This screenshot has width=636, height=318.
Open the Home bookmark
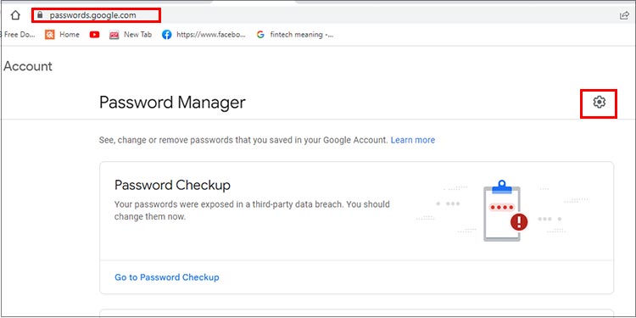[62, 35]
